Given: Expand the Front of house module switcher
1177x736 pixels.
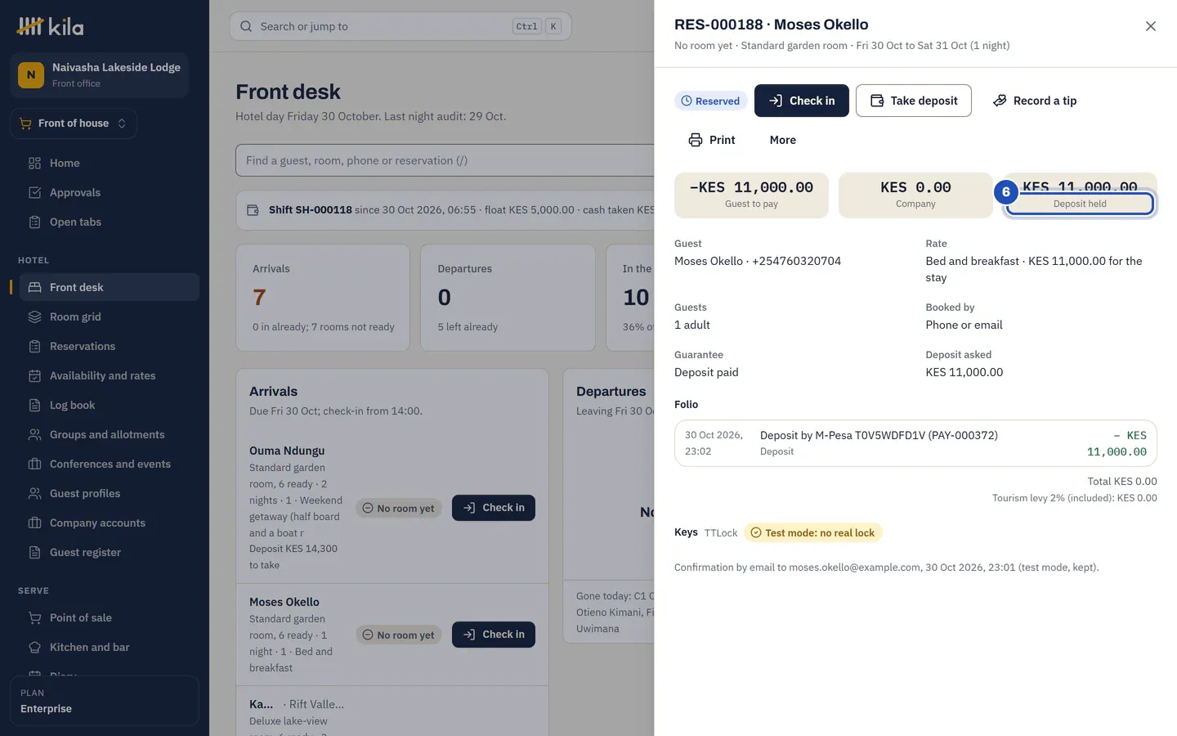Looking at the screenshot, I should pyautogui.click(x=74, y=123).
